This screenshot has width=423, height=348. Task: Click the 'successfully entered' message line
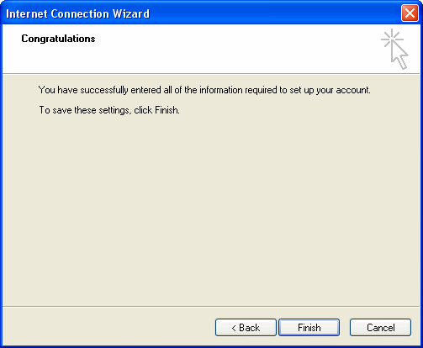[x=204, y=90]
